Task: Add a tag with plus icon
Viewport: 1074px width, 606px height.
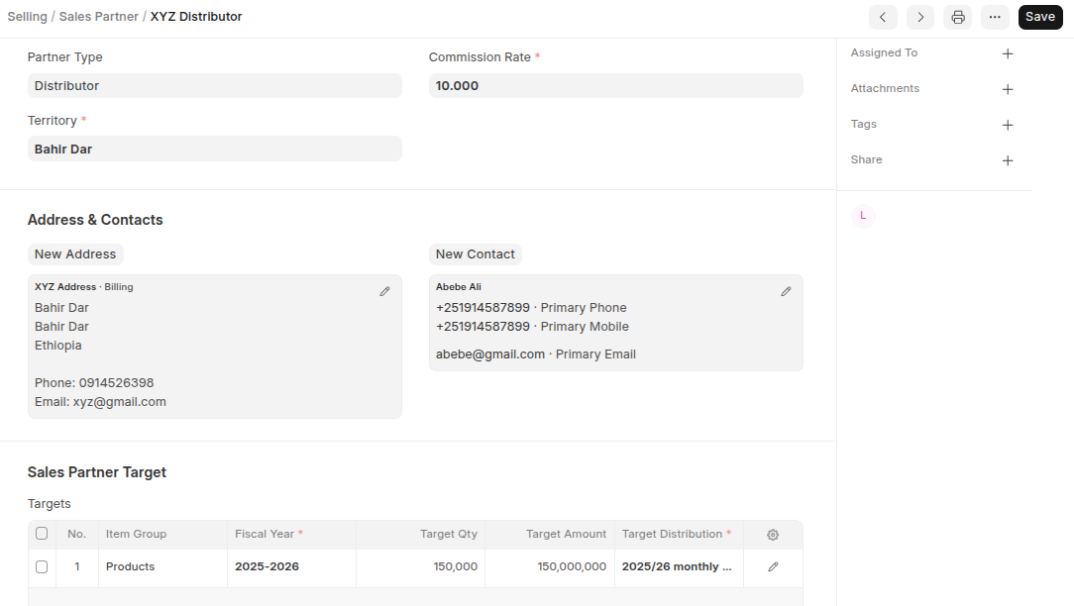Action: tap(1008, 125)
